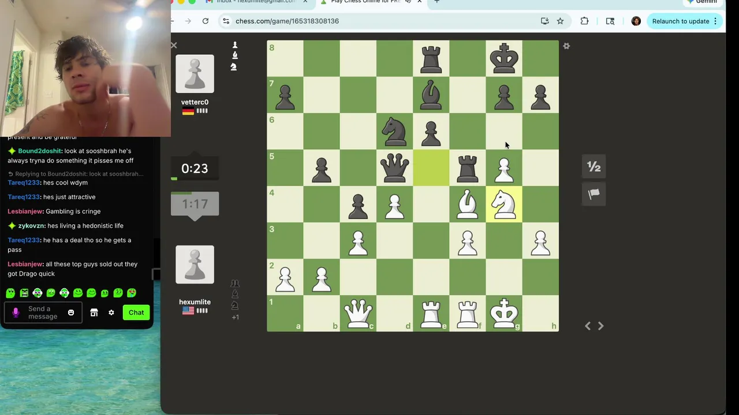Close the panel with the X left of vetterc0
Screen dimensions: 739x415
click(x=174, y=45)
